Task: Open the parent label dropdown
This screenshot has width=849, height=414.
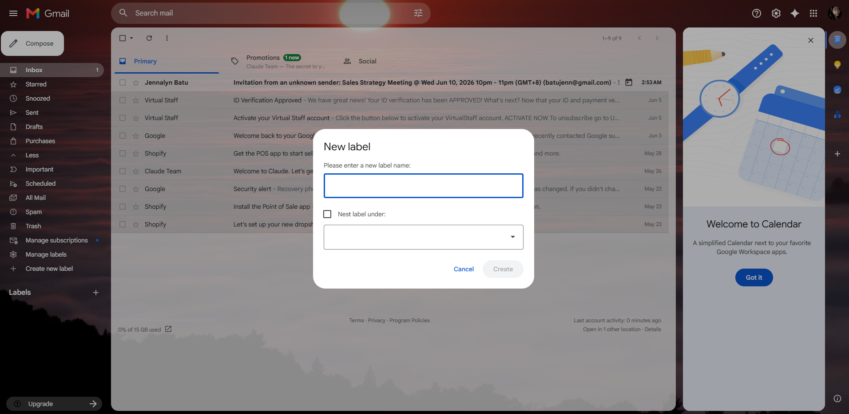Action: coord(423,237)
